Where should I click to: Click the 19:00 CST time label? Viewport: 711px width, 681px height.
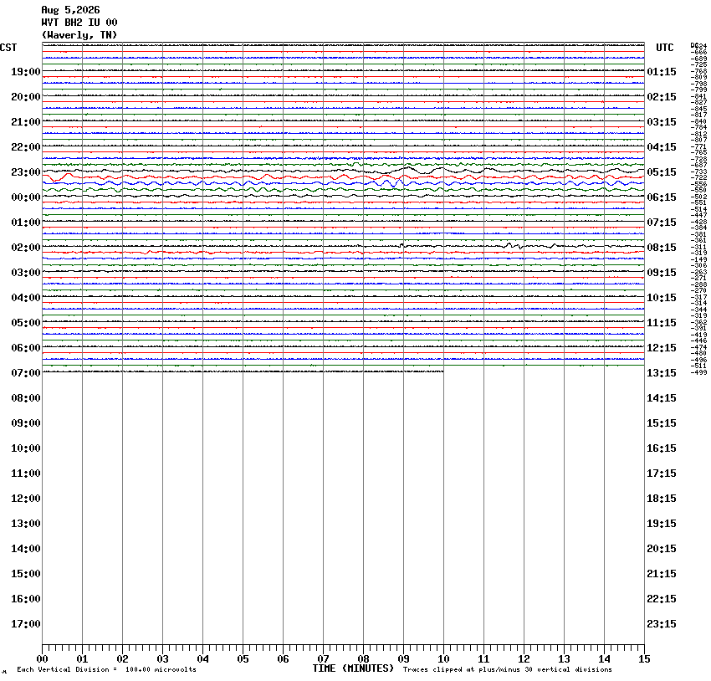tap(26, 72)
